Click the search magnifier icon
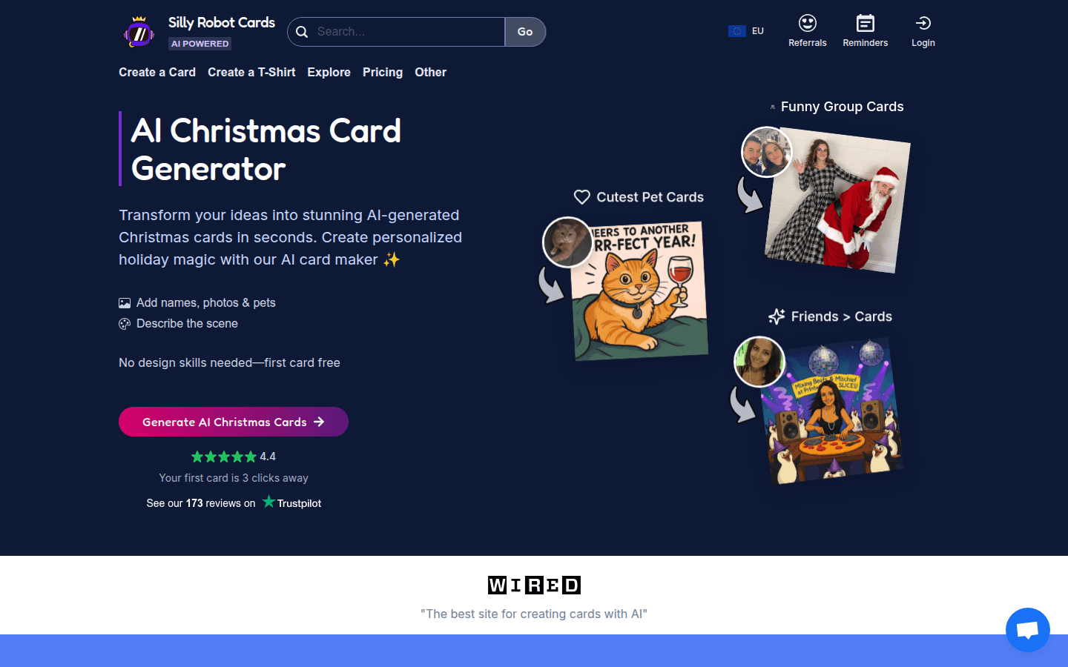The height and width of the screenshot is (667, 1068). [x=302, y=32]
